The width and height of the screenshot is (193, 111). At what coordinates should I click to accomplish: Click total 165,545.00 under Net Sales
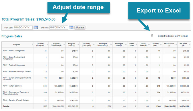184,106
